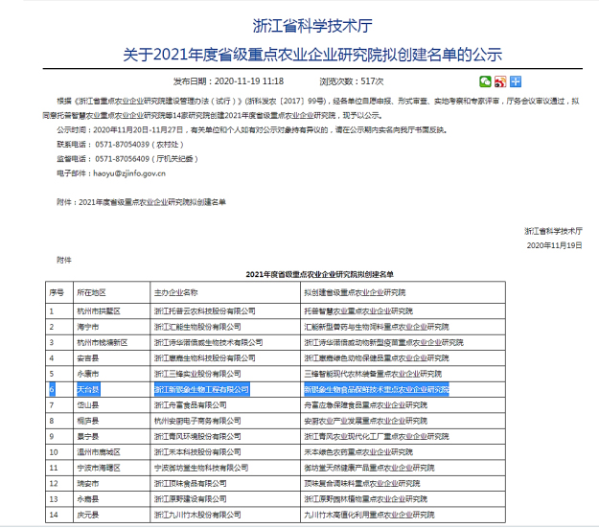599x528 pixels.
Task: Share the page via Weibo icon
Action: [x=500, y=81]
